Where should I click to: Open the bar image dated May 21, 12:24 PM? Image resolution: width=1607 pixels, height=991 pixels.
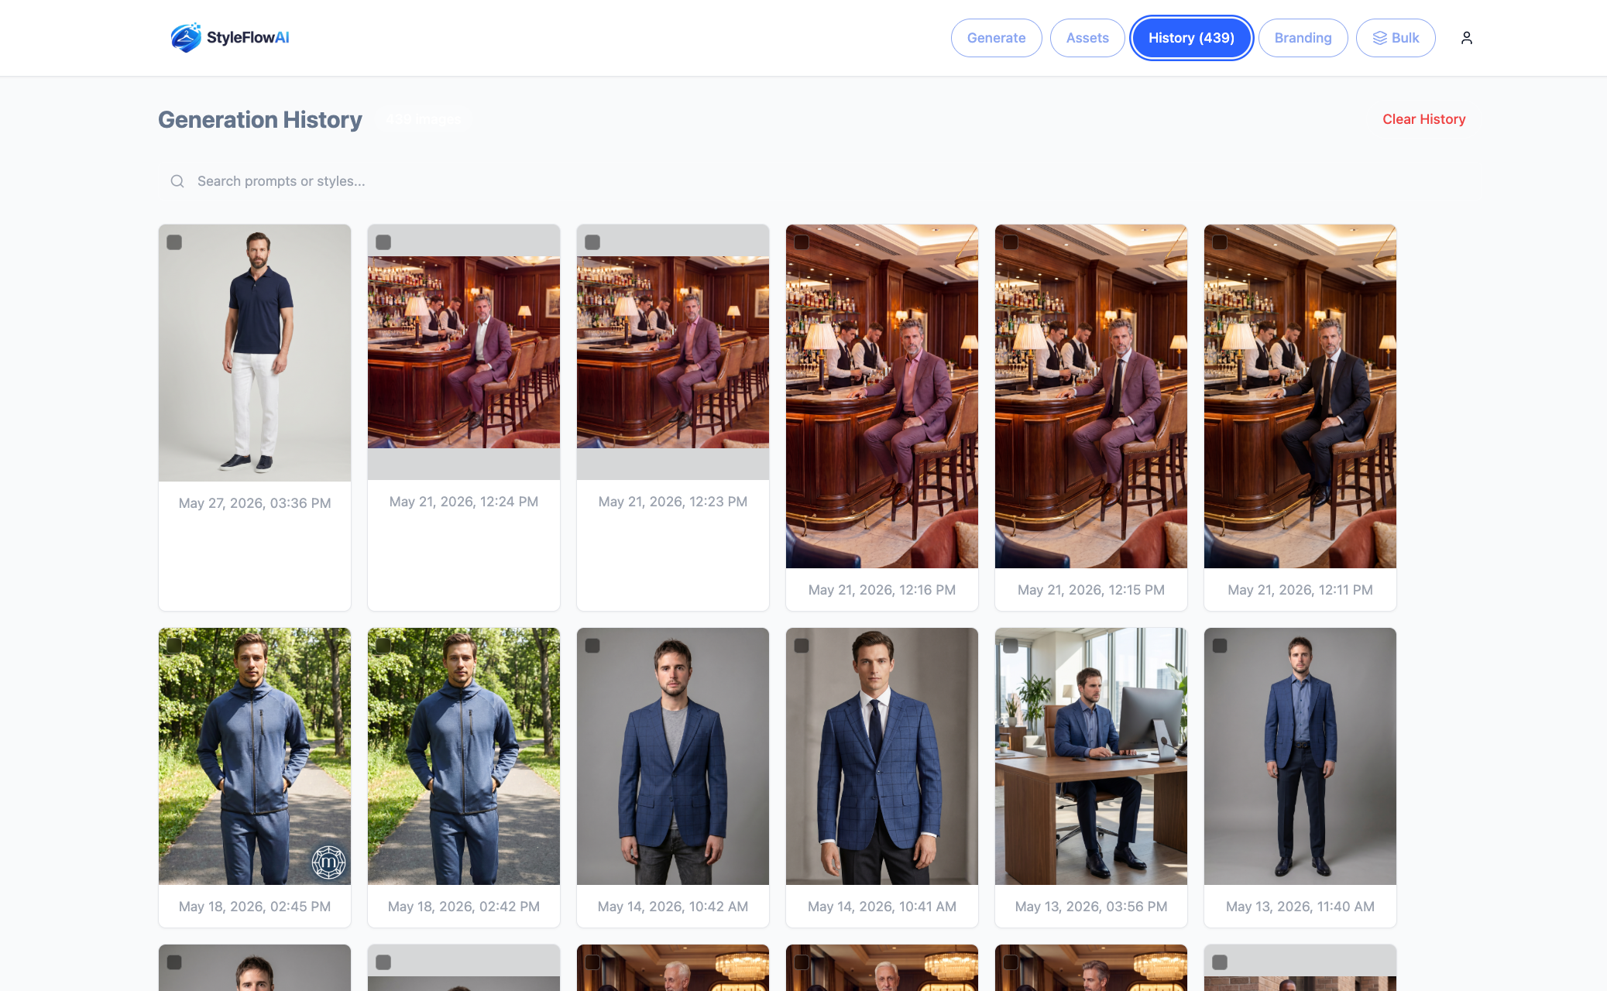[x=464, y=352]
